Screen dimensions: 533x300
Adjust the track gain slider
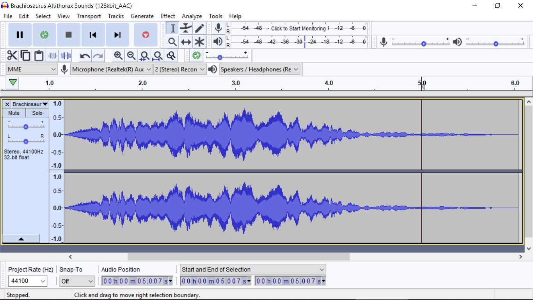pos(26,127)
